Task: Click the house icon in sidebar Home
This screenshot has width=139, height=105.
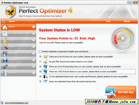Action: (5, 27)
